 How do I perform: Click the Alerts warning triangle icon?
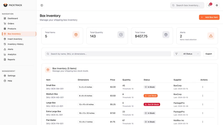pyautogui.click(x=211, y=36)
